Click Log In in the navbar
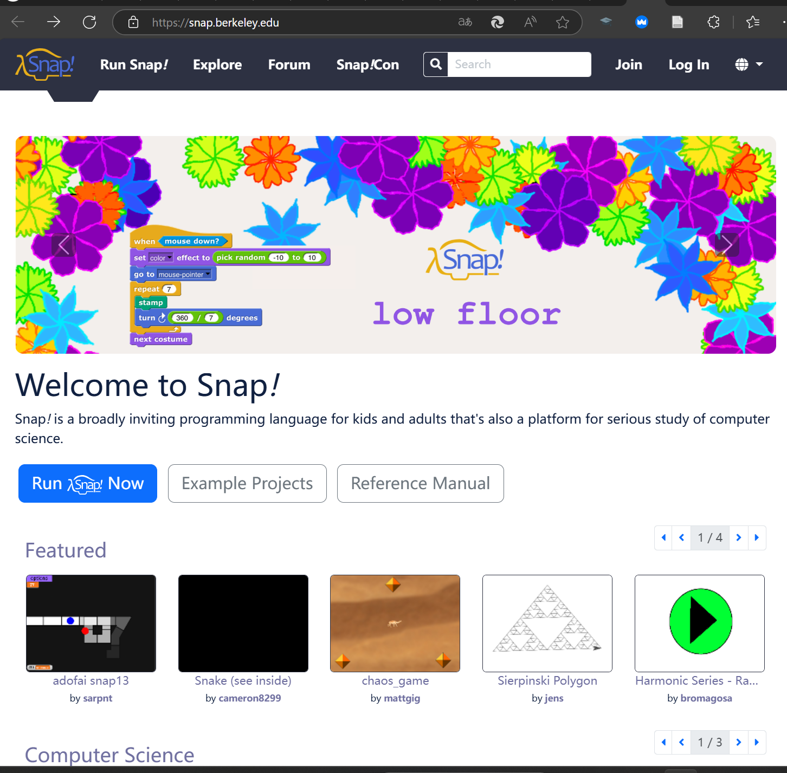 tap(689, 64)
